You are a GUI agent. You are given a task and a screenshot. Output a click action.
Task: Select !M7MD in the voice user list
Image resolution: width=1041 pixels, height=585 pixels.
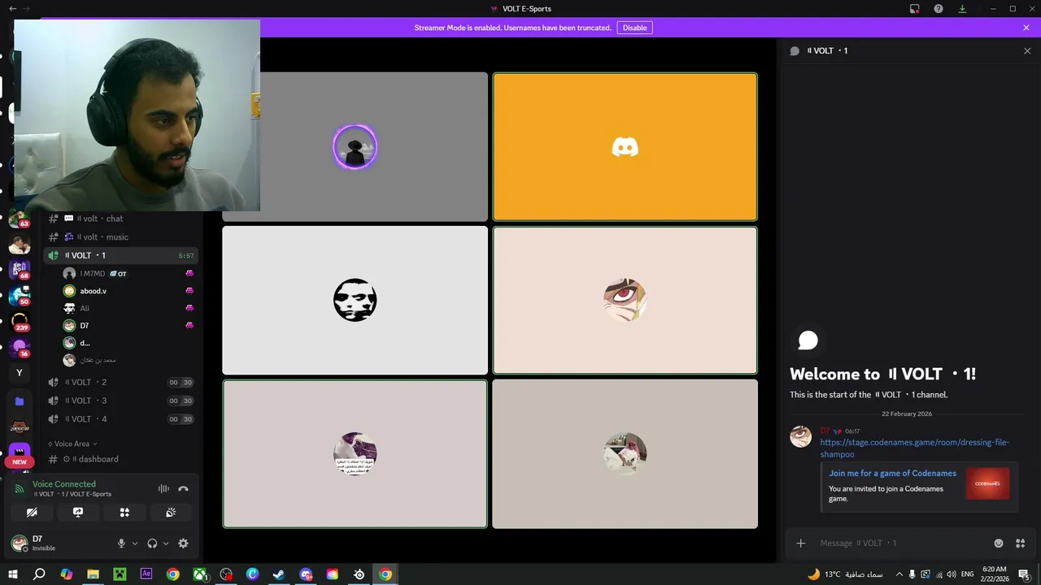(x=128, y=274)
